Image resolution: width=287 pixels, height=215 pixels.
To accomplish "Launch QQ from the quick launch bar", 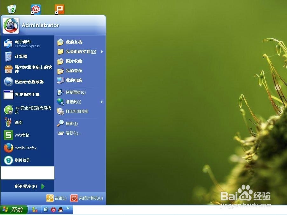I will 60,210.
